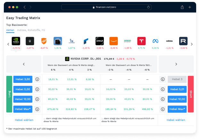Image resolution: width=200 pixels, height=139 pixels.
Task: Go to the next underlying after NVIDIA
Action: coord(176,64)
